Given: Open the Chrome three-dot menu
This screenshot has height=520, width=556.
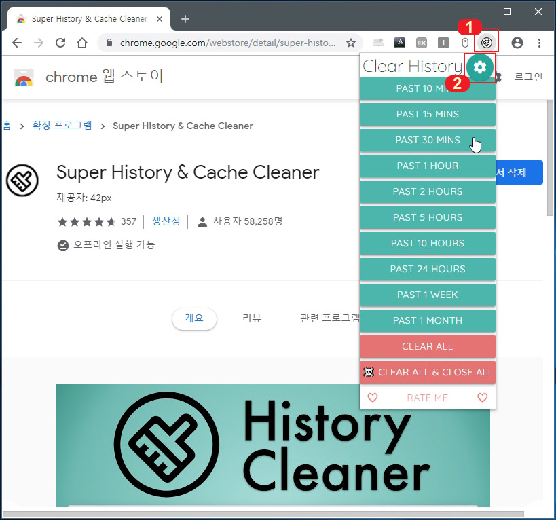Looking at the screenshot, I should 539,43.
